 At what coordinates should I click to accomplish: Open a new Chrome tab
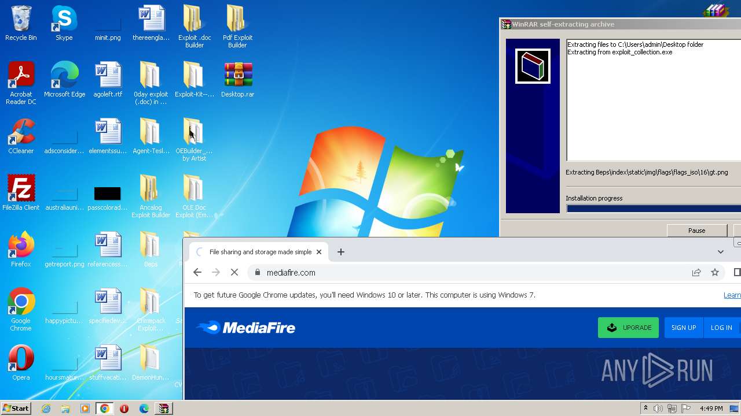pyautogui.click(x=341, y=252)
